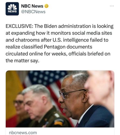
Task: Open the nbcnews.com link domain
Action: point(23,133)
